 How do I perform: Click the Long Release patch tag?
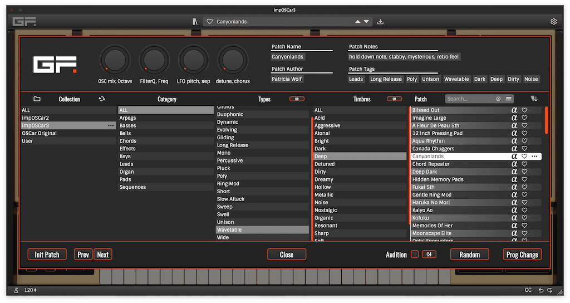[x=386, y=79]
